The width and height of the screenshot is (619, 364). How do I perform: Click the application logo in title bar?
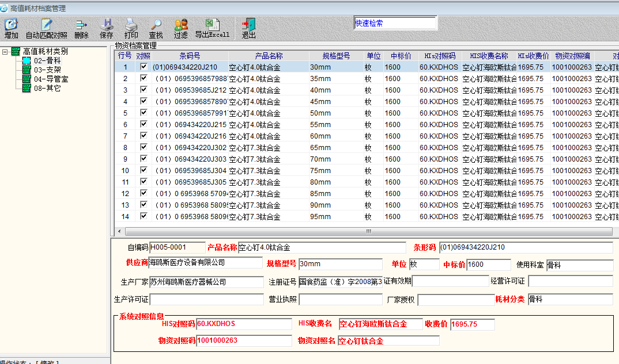coord(4,8)
